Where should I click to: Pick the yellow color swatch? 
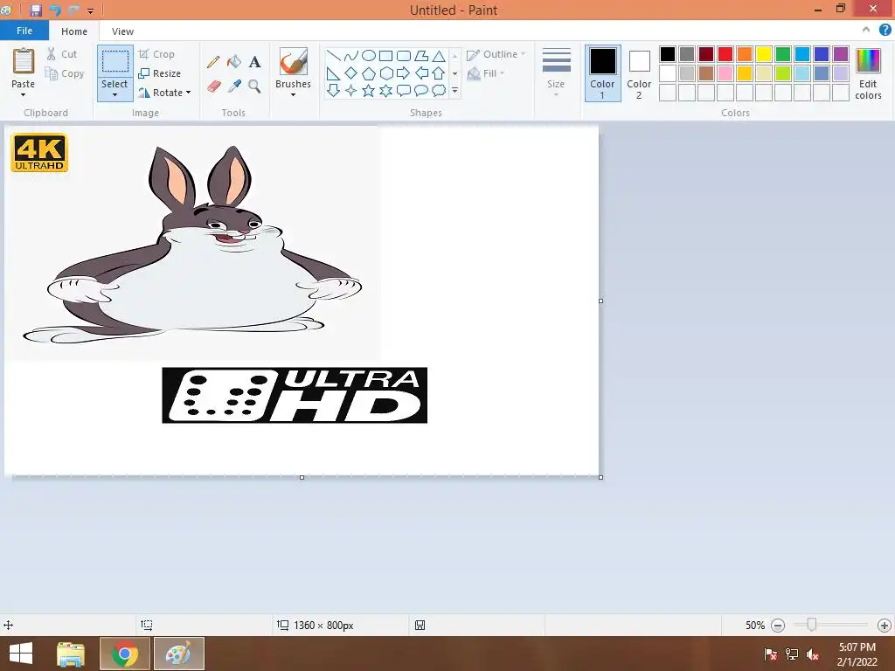tap(764, 54)
